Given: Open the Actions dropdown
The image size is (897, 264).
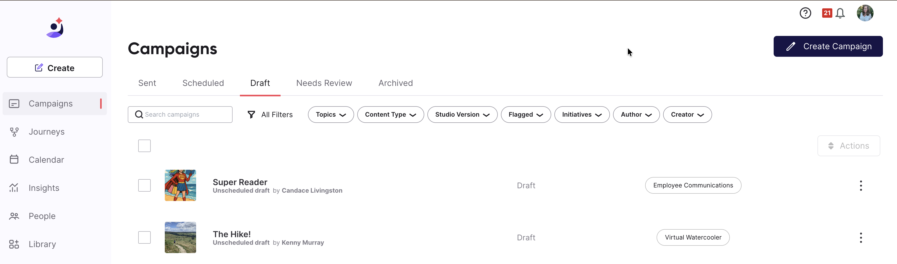Looking at the screenshot, I should (x=848, y=146).
